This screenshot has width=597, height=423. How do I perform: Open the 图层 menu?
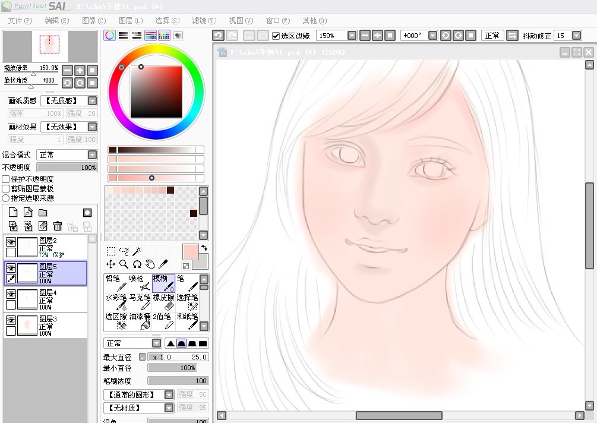[x=130, y=21]
